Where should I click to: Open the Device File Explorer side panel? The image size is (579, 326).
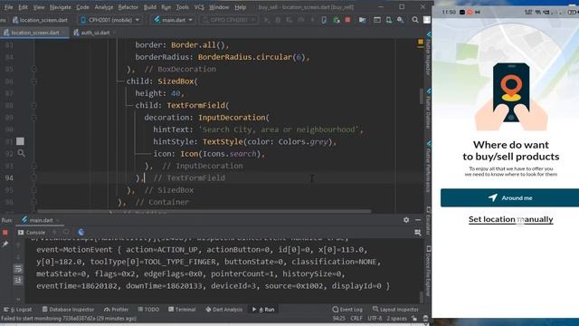[x=428, y=271]
